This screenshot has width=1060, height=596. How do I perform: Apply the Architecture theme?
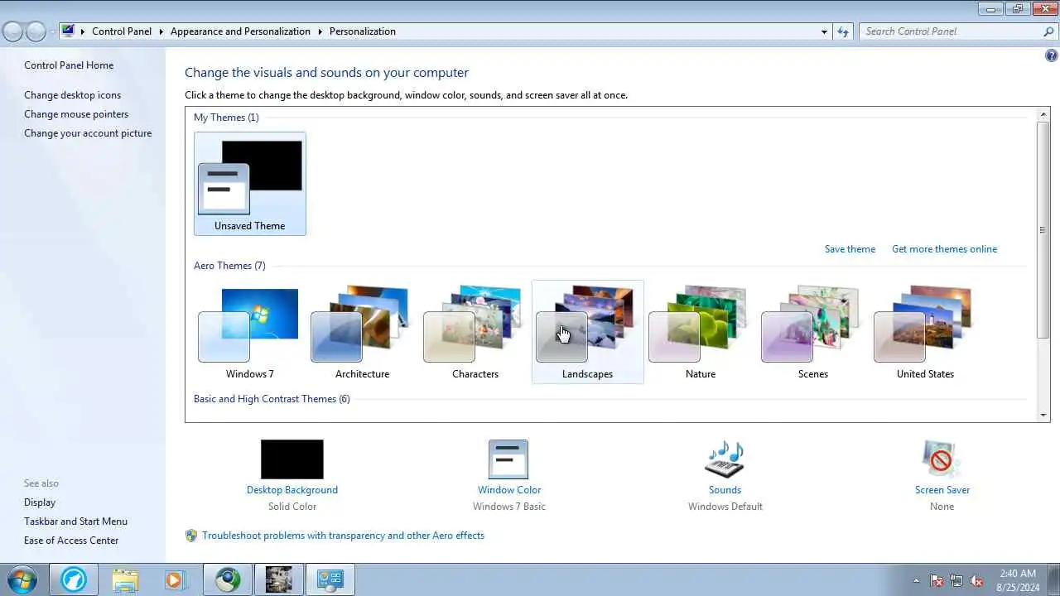tap(362, 331)
